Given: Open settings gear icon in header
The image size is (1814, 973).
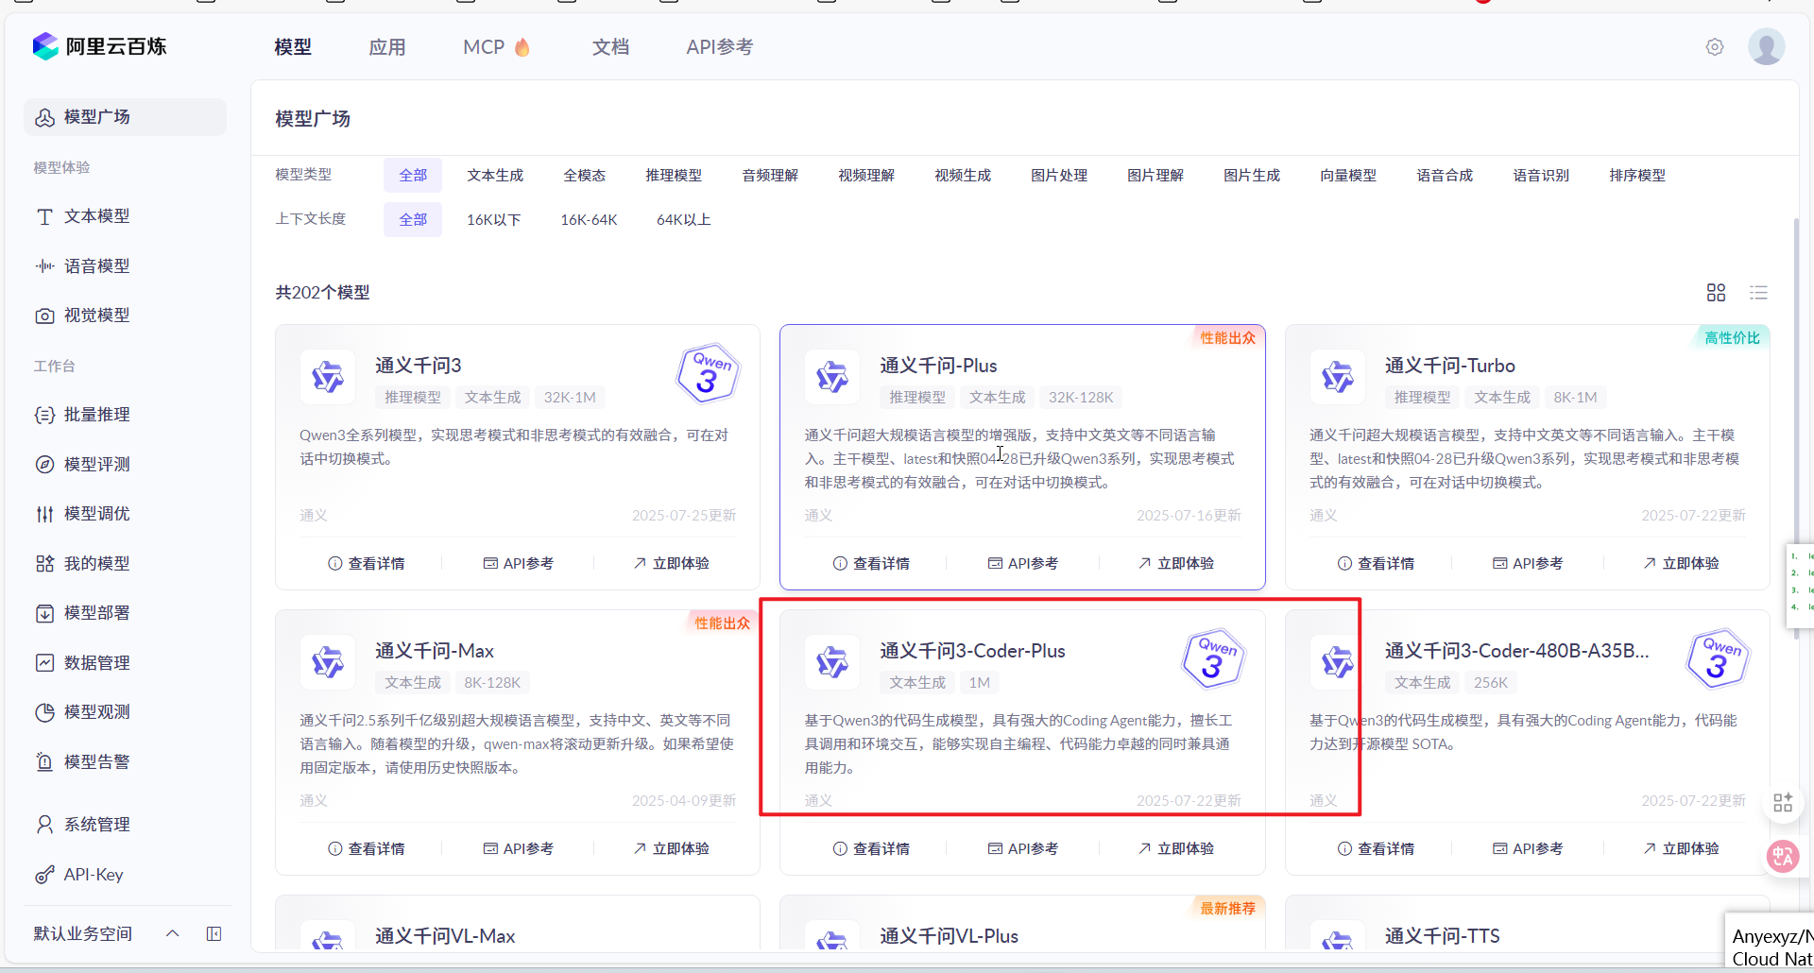Looking at the screenshot, I should [1714, 47].
